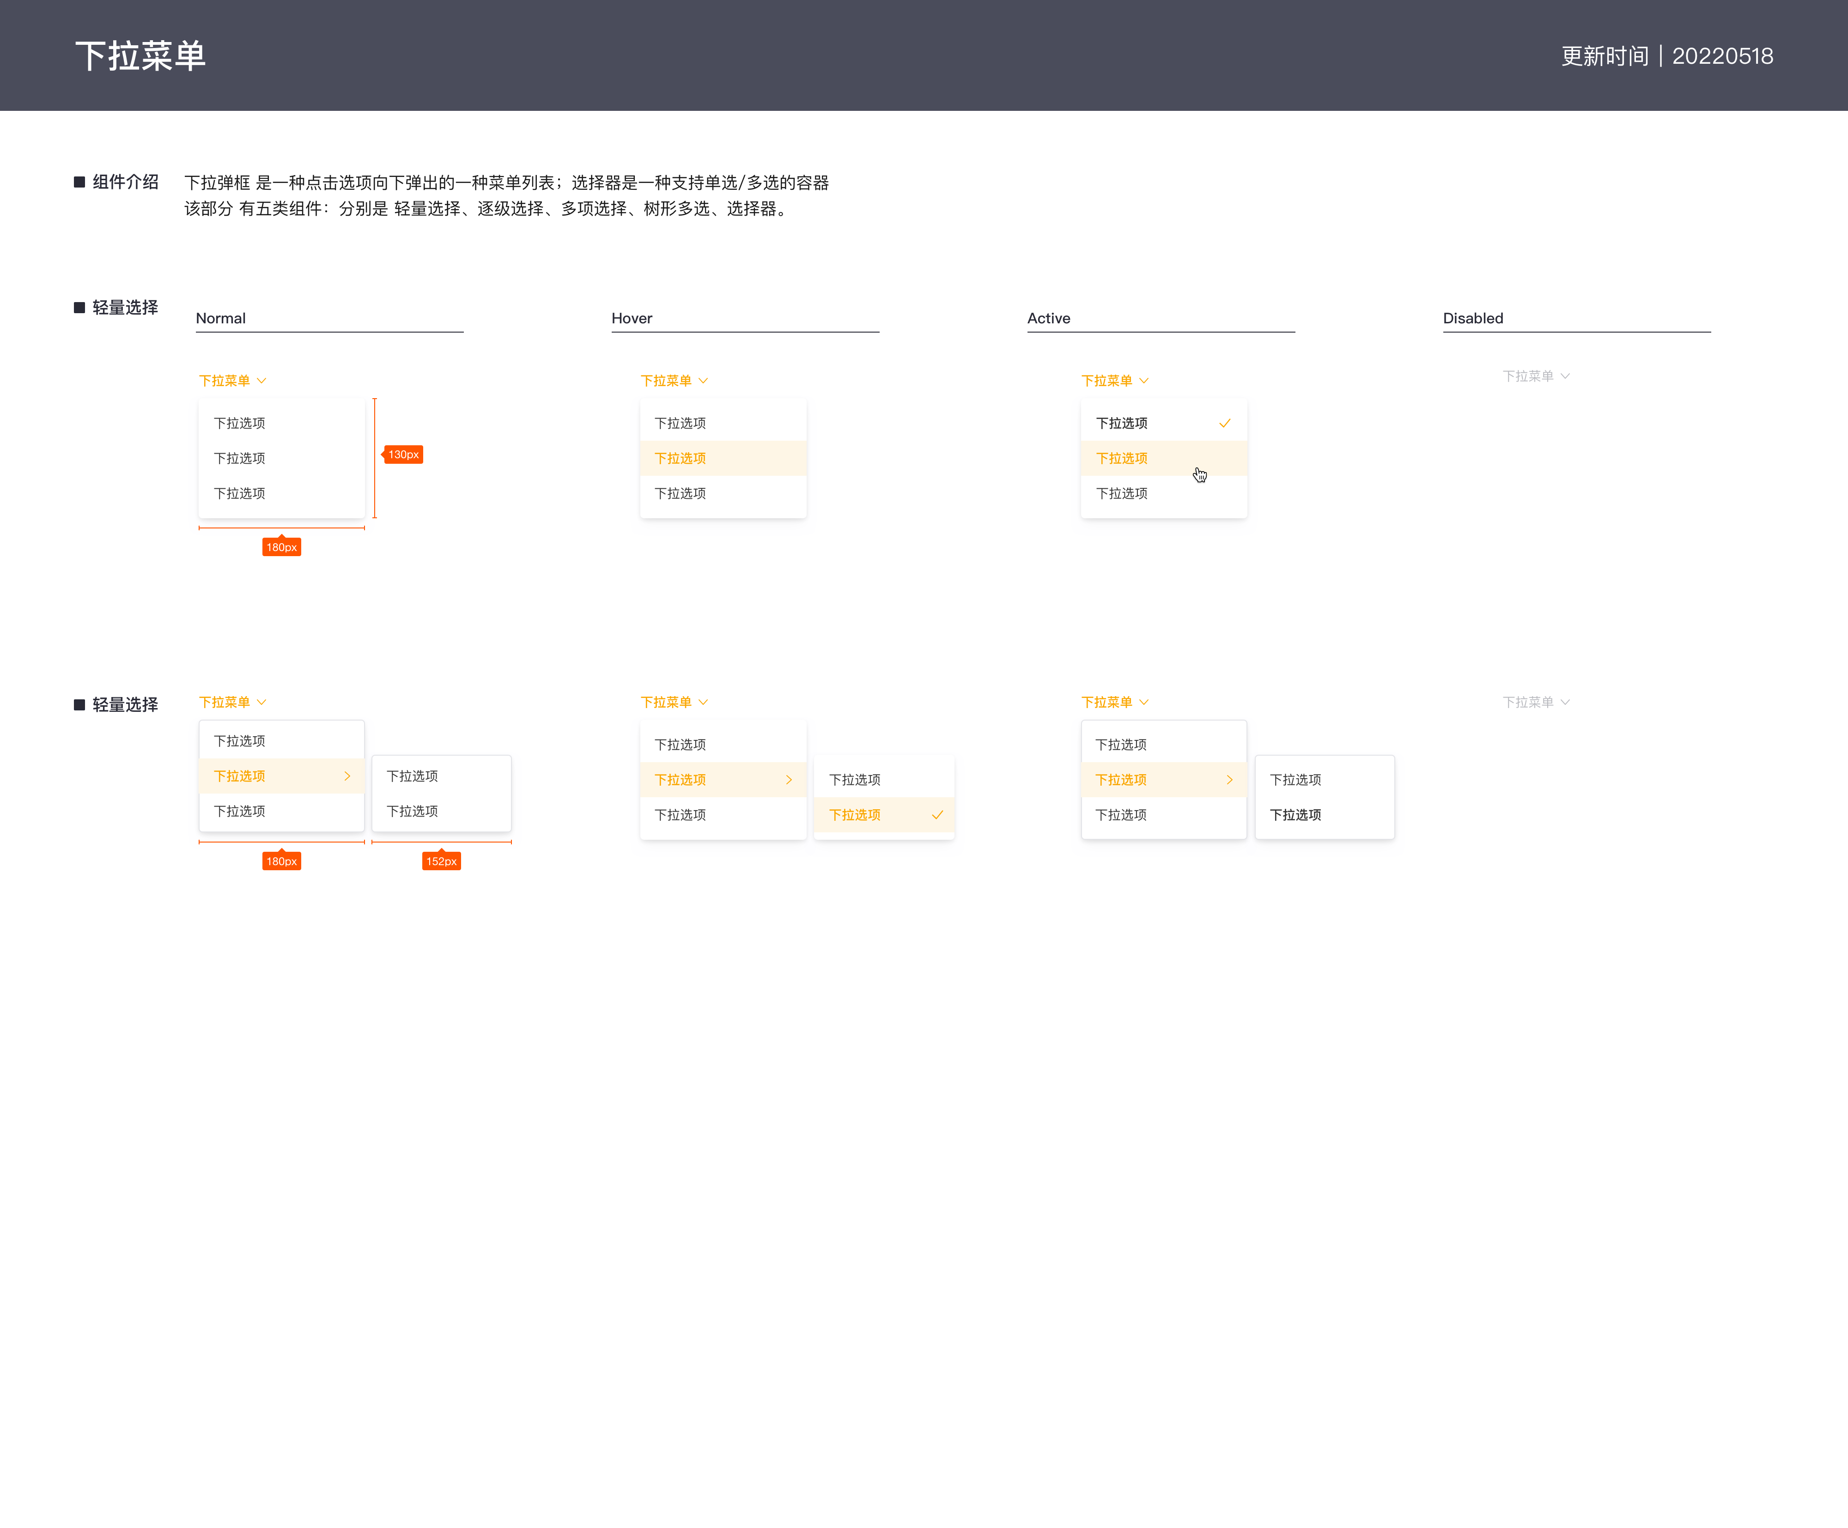Click the Normal state heading
1848x1528 pixels.
pos(221,318)
